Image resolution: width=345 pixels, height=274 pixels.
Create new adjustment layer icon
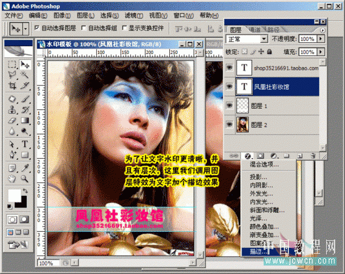[273, 156]
